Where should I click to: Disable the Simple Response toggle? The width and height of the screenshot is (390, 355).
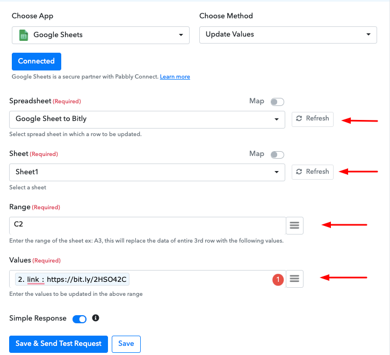(x=80, y=319)
